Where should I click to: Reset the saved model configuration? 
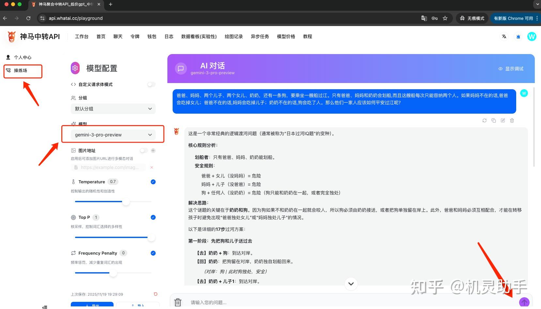[156, 294]
